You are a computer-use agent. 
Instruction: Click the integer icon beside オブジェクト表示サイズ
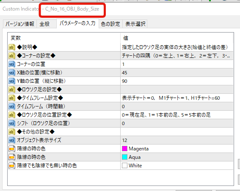(12, 140)
